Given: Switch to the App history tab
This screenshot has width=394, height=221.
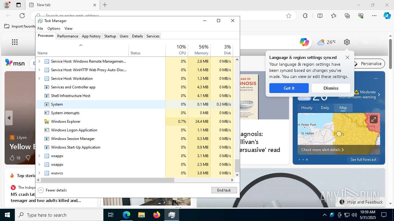Looking at the screenshot, I should pos(91,36).
